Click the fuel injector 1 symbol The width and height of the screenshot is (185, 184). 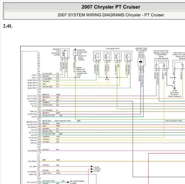pos(128,57)
